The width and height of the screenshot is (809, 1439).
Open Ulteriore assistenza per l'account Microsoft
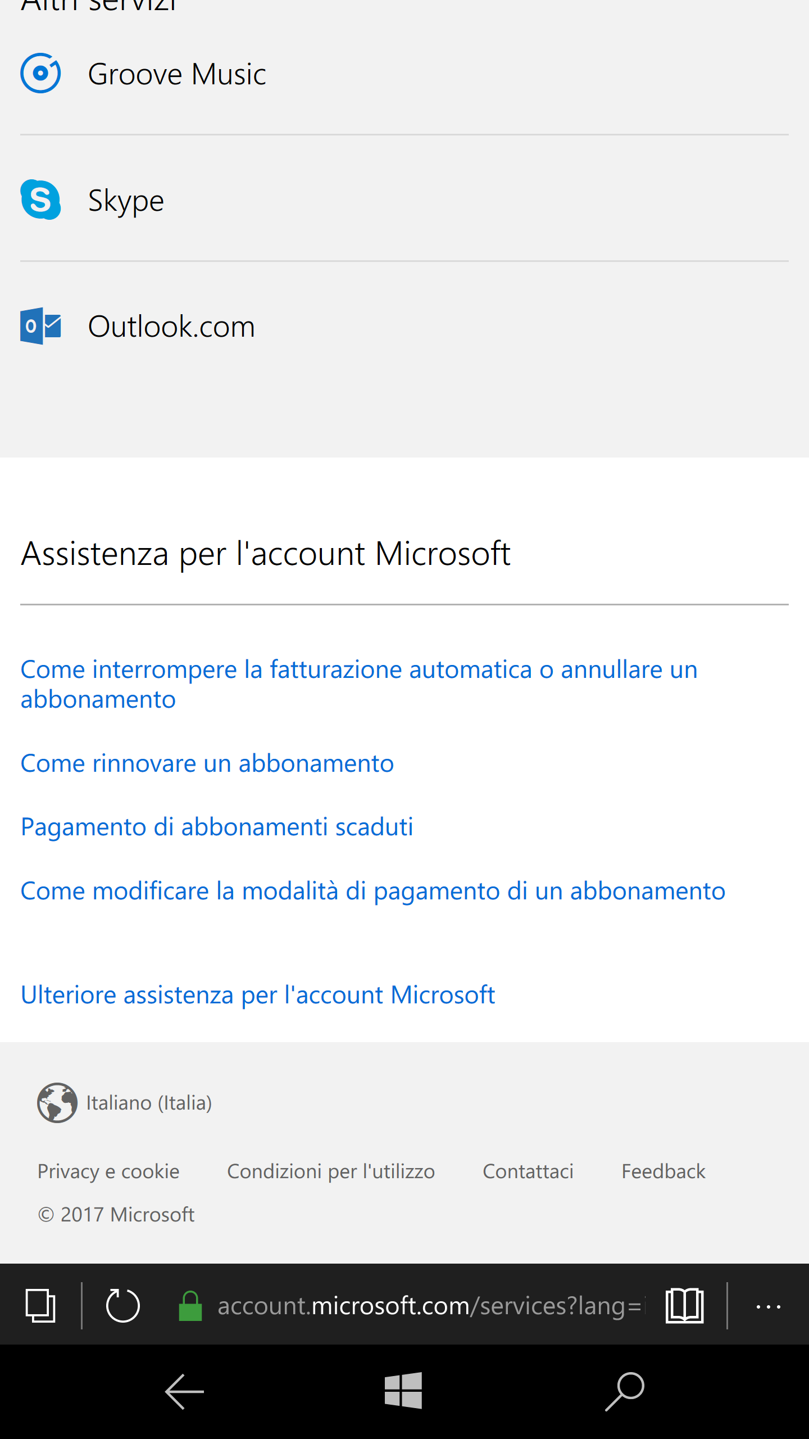pyautogui.click(x=258, y=995)
